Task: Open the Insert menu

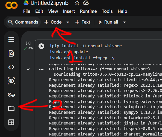Action: coord(69,11)
